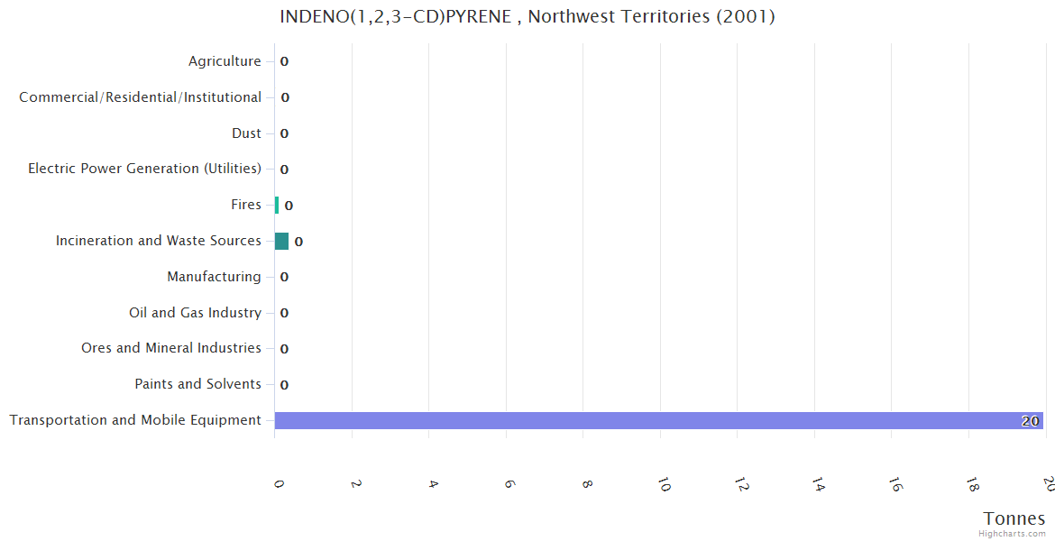Click the Ores and Mineral Industries label
This screenshot has width=1055, height=541.
click(170, 348)
